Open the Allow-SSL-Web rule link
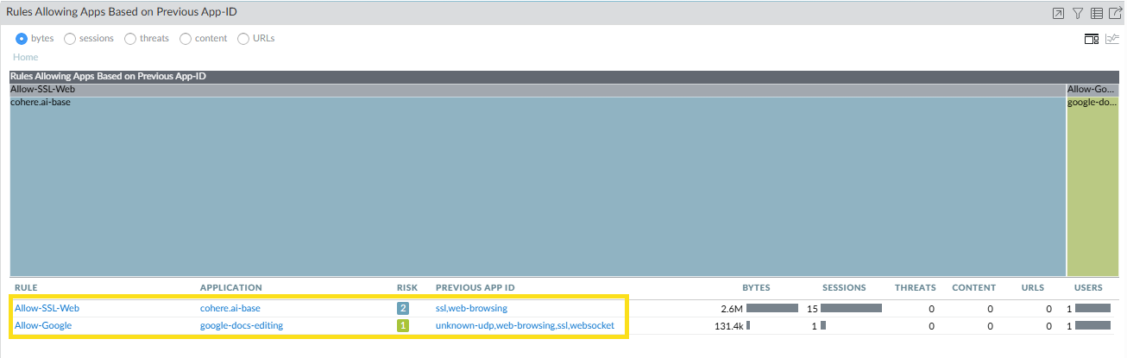The image size is (1127, 358). (47, 308)
